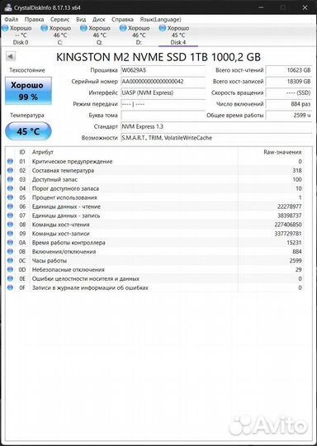Close the CrystalDiskInfo window
This screenshot has height=446, width=317.
tap(305, 7)
